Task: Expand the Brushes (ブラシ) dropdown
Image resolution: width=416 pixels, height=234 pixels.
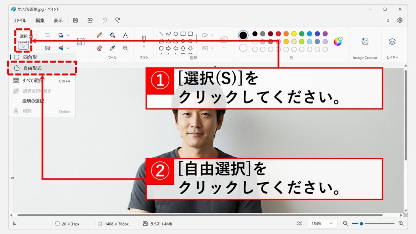Action: coord(143,47)
